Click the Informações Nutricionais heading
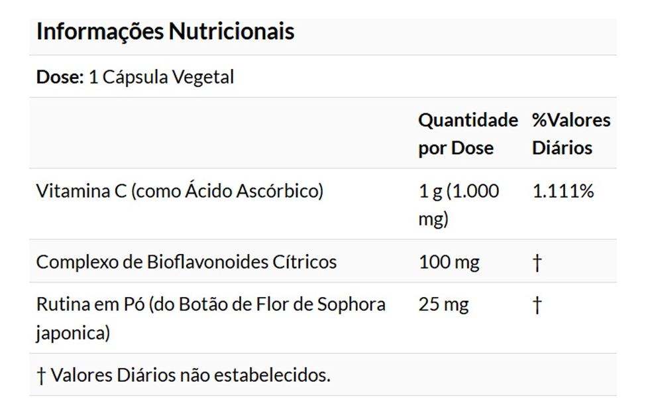 [x=165, y=32]
